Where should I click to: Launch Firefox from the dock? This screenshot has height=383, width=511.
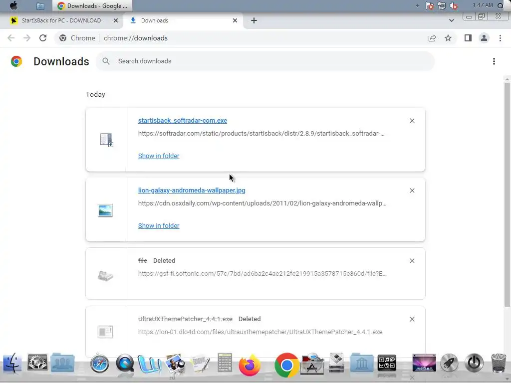[250, 365]
